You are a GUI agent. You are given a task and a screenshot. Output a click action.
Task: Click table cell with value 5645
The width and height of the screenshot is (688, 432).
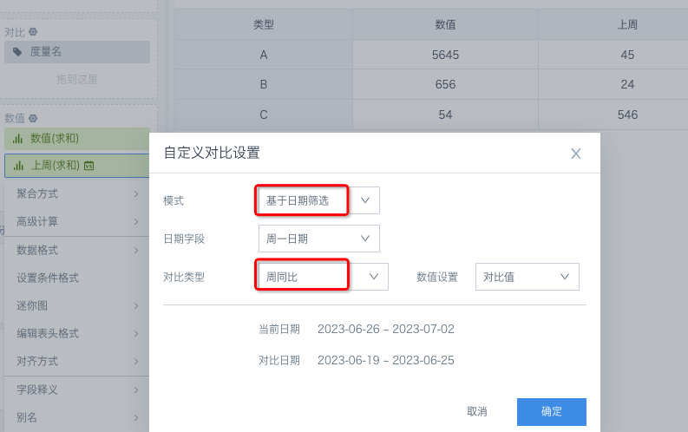click(x=445, y=55)
